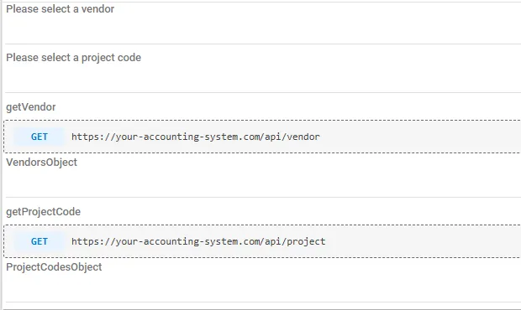521x310 pixels.
Task: Click the divider line under project code field
Action: (263, 92)
